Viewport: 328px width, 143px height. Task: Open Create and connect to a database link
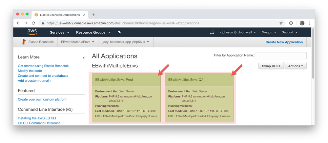43,75
